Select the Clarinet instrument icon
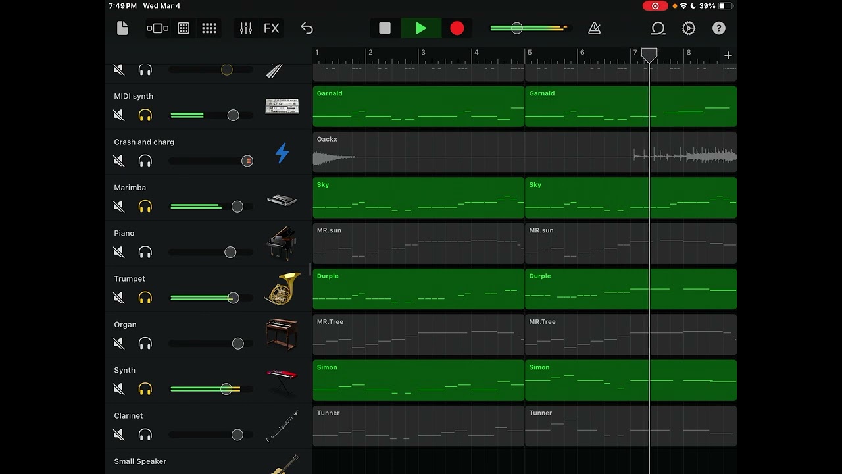This screenshot has height=474, width=842. pos(282,427)
